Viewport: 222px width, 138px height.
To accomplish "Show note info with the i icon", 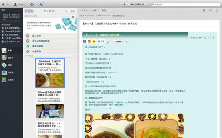I will (217, 11).
